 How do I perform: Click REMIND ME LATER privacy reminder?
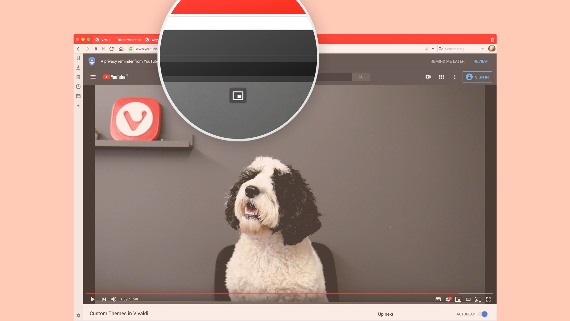point(447,61)
